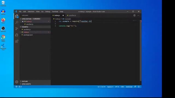Open the Help menu
The image size is (175, 98).
tap(62, 11)
